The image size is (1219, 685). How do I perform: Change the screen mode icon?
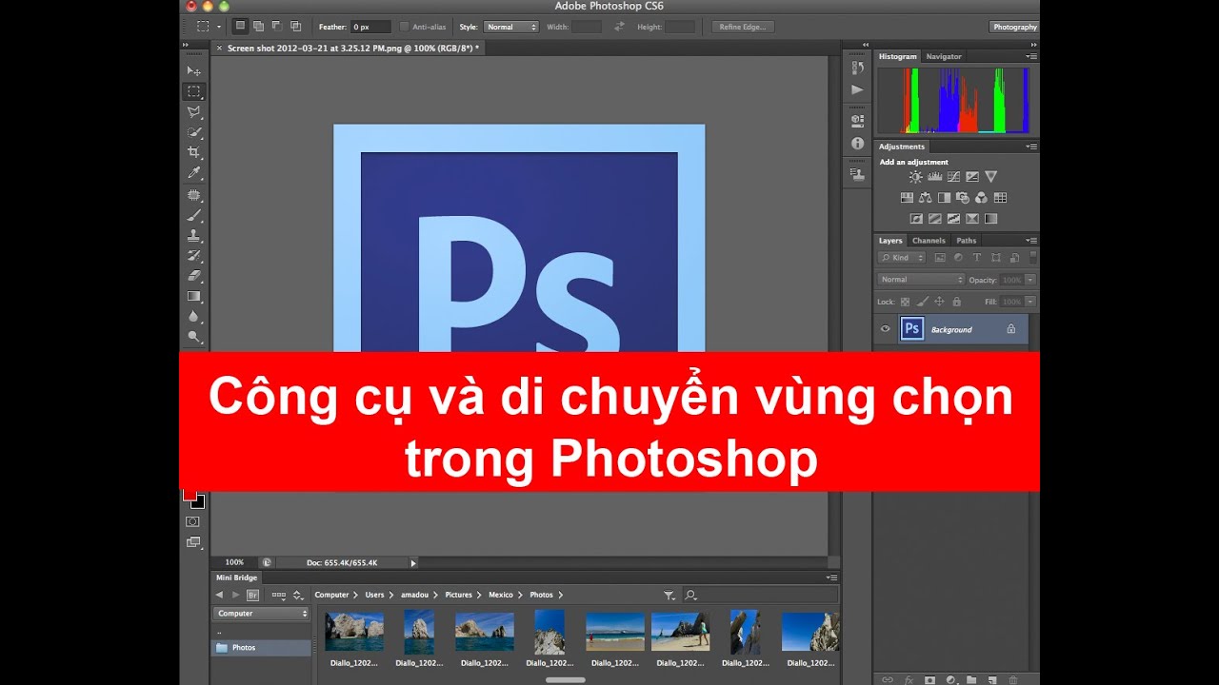tap(193, 542)
